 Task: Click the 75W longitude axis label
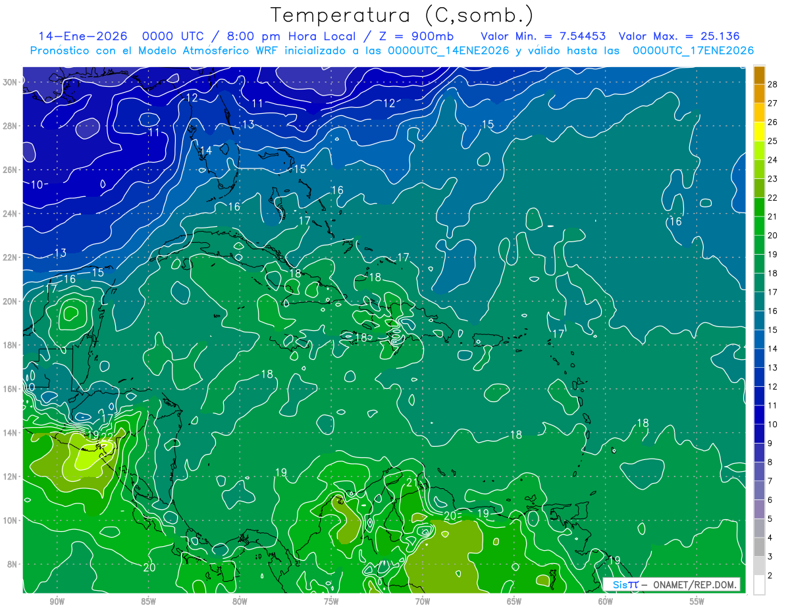(331, 601)
